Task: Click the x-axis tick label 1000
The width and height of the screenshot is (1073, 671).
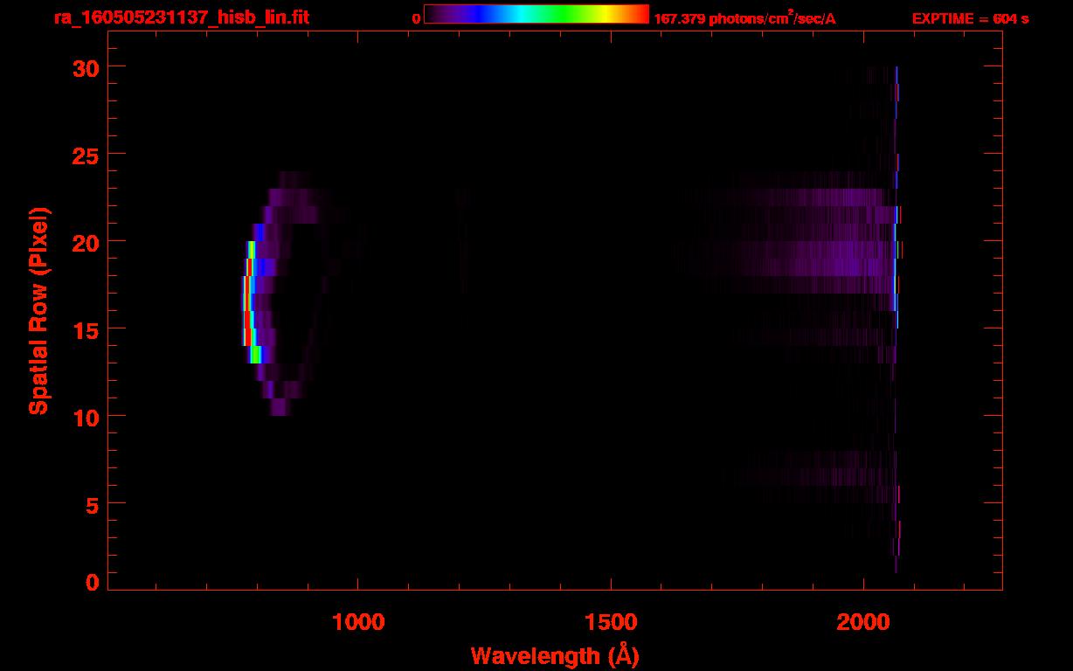Action: pos(358,621)
